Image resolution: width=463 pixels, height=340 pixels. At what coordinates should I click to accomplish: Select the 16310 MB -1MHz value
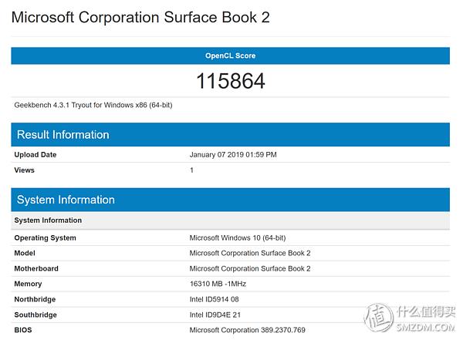(218, 284)
